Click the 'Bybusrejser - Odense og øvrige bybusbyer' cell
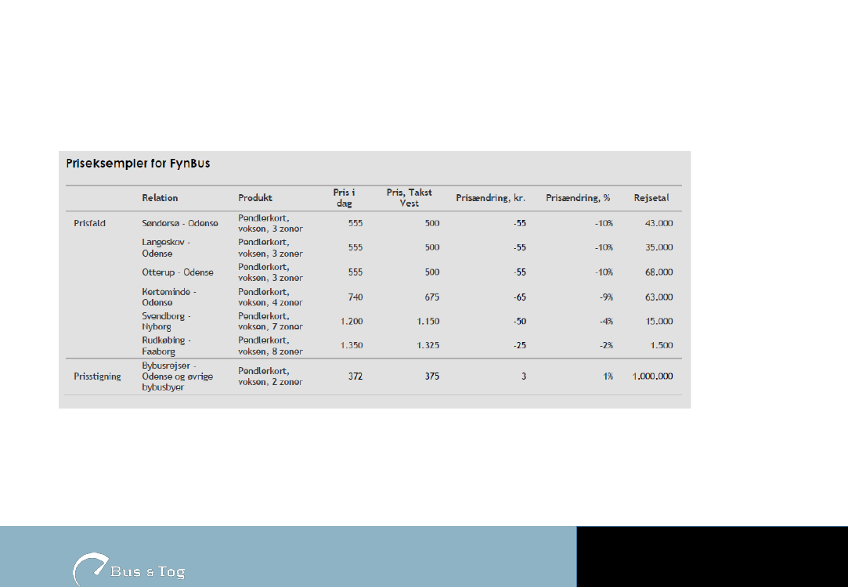Viewport: 848px width, 587px height. point(177,376)
